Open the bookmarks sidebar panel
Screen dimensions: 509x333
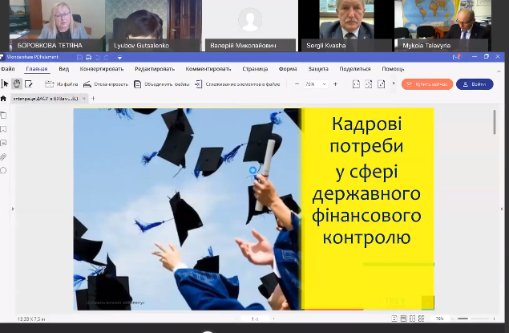[4, 129]
